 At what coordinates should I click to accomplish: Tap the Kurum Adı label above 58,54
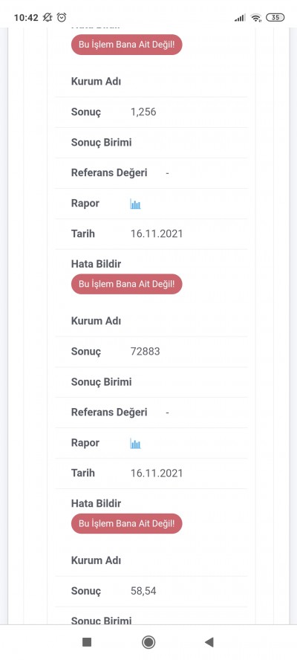[x=96, y=560]
